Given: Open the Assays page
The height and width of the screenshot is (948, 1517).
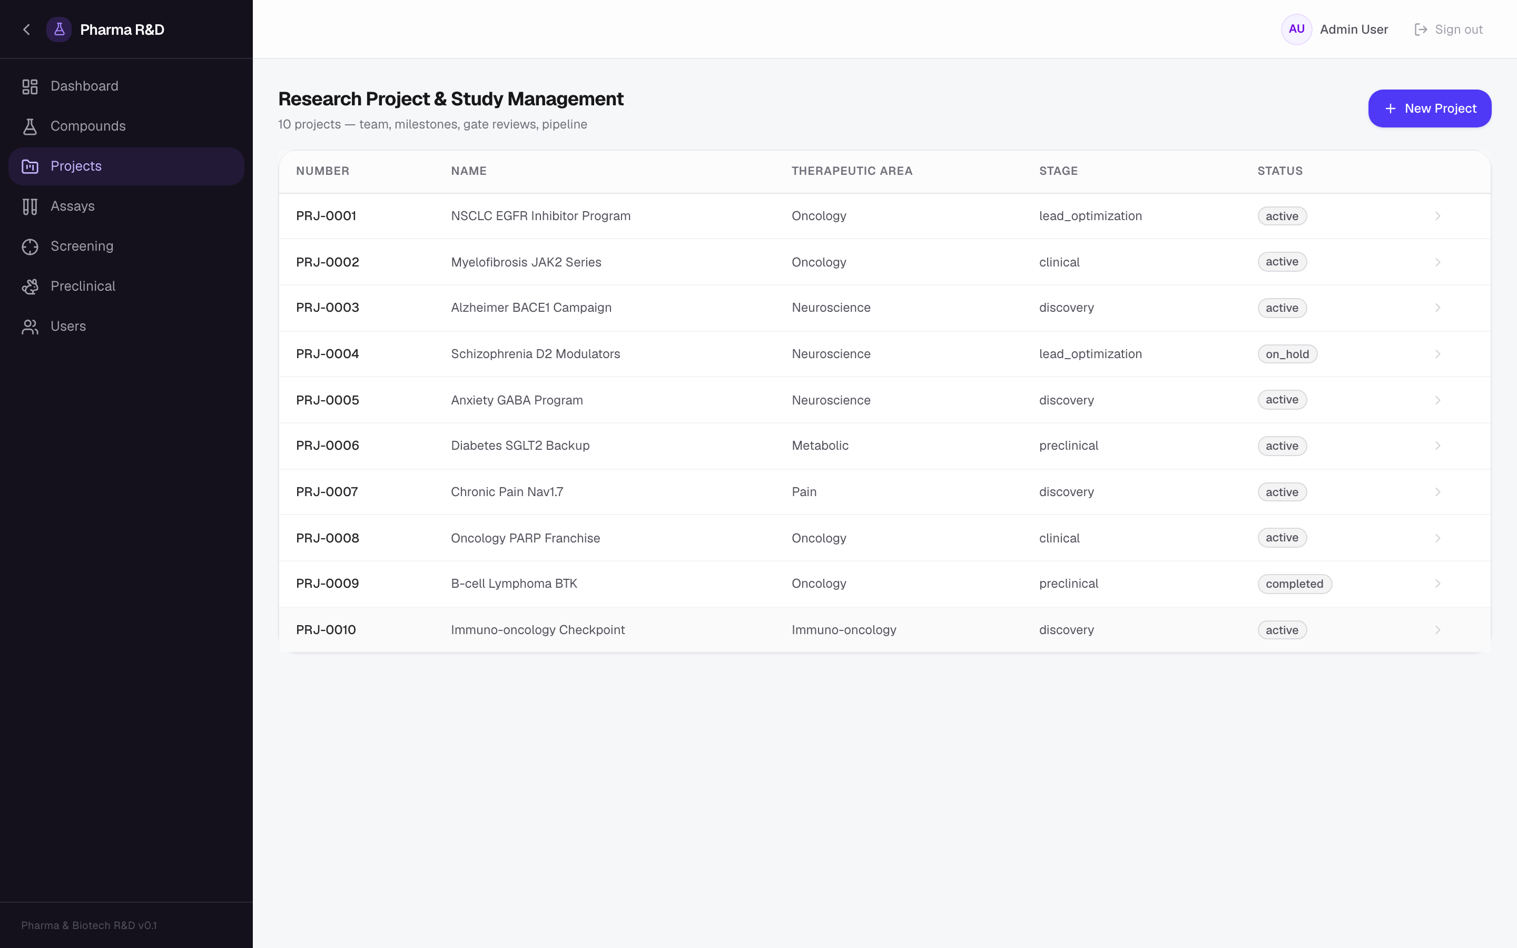Looking at the screenshot, I should click(126, 206).
